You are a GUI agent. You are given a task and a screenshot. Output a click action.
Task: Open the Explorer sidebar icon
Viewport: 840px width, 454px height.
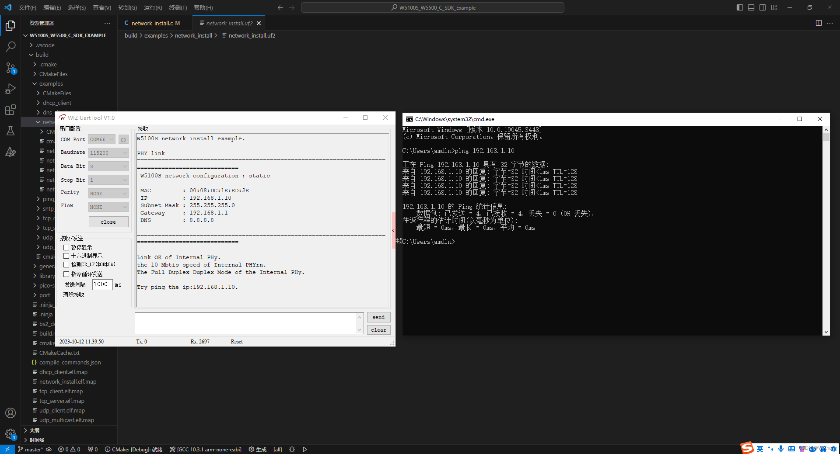(10, 26)
